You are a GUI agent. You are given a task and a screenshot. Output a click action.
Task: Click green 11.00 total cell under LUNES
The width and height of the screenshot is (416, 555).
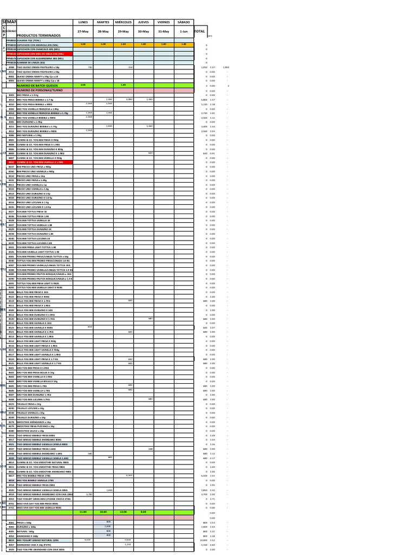tap(83, 512)
